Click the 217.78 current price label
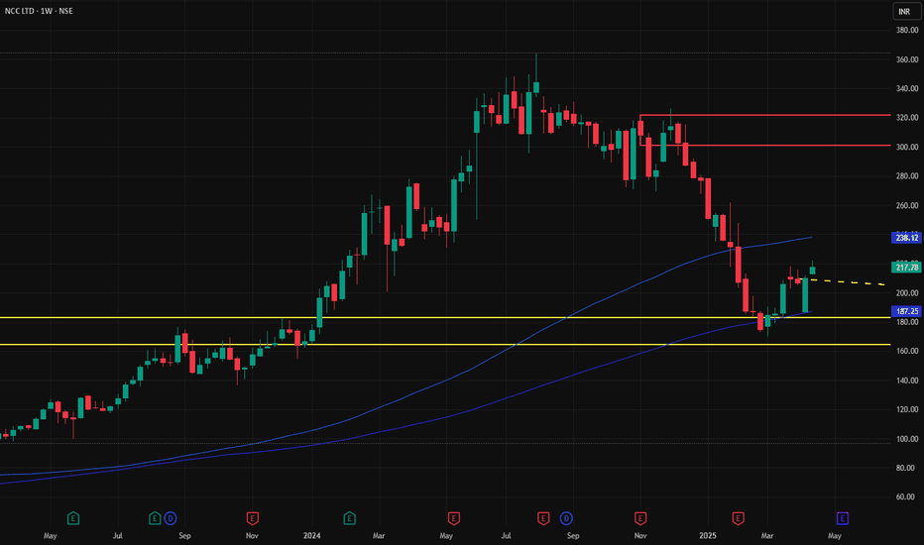 coord(906,268)
